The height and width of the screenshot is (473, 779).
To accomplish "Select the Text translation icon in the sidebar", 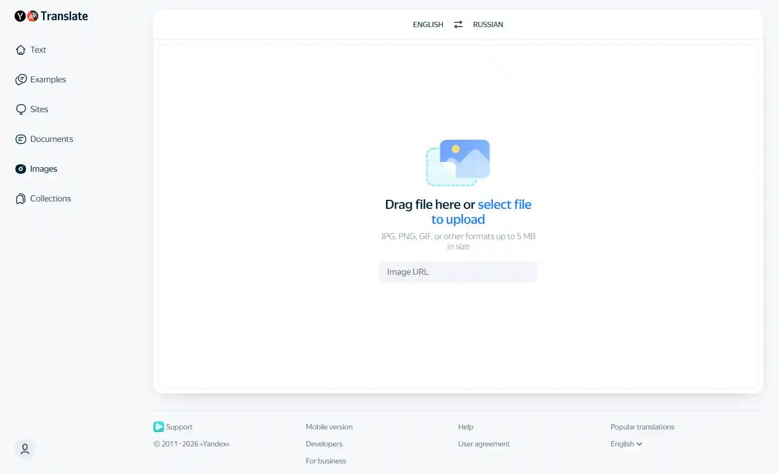I will point(21,49).
